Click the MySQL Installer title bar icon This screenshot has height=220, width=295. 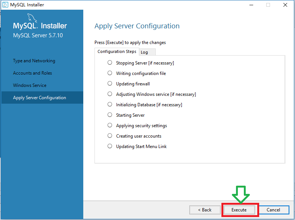point(5,5)
